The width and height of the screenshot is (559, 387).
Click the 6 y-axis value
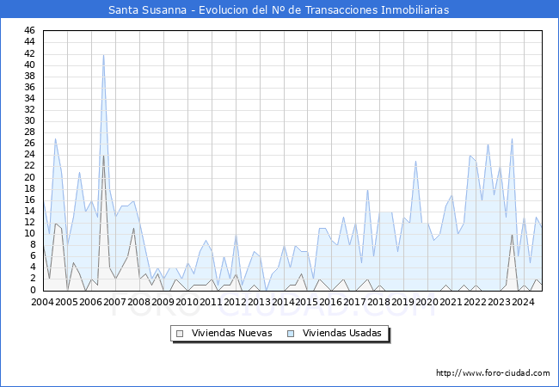tap(33, 256)
